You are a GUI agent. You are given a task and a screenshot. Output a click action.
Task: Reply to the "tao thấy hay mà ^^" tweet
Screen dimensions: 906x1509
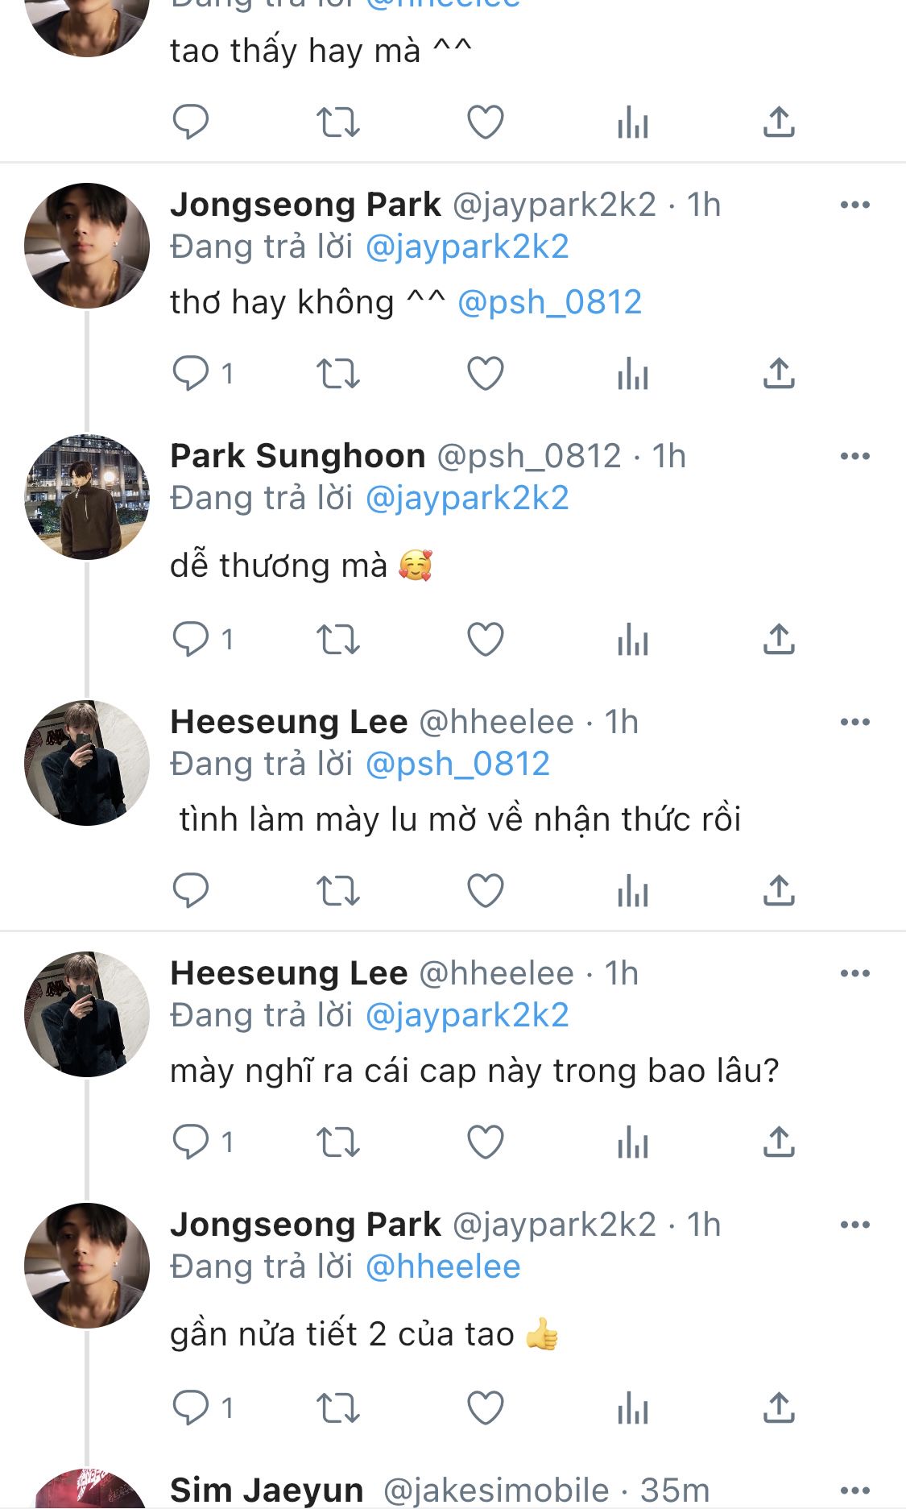(191, 122)
